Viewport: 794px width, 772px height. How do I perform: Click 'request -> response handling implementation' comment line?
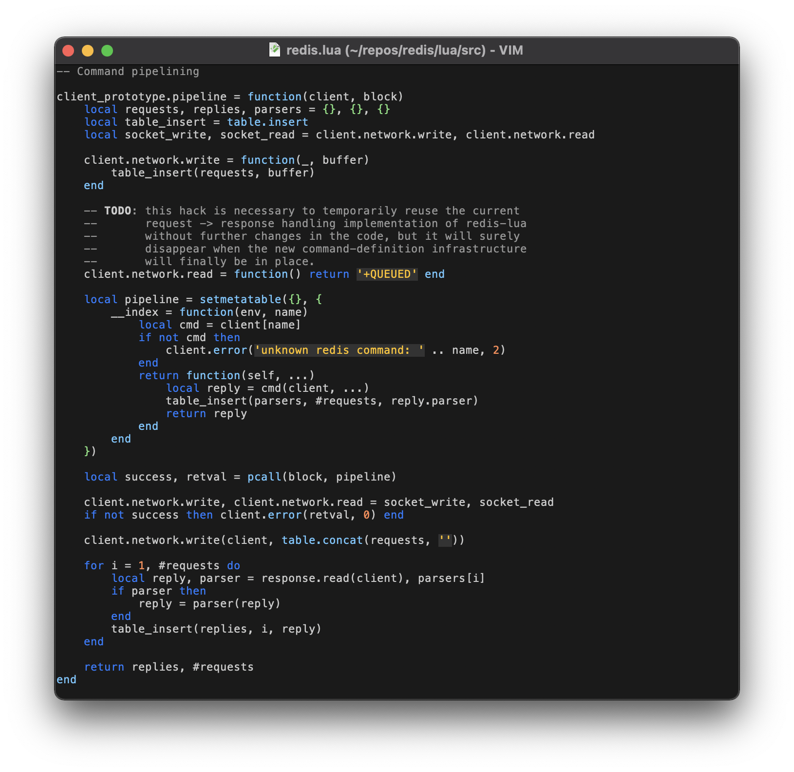(305, 224)
